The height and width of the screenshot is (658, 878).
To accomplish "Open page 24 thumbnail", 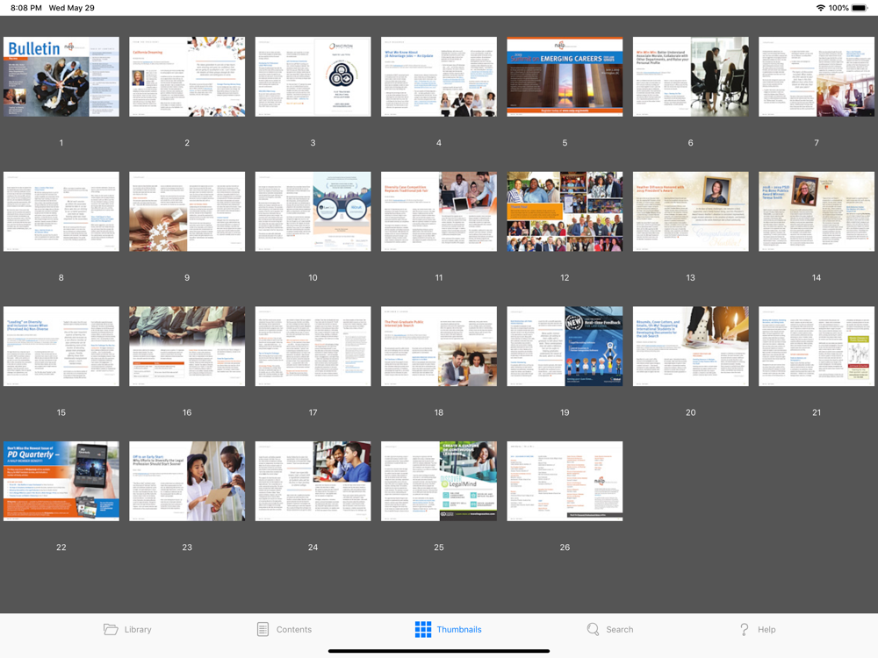I will pos(313,481).
